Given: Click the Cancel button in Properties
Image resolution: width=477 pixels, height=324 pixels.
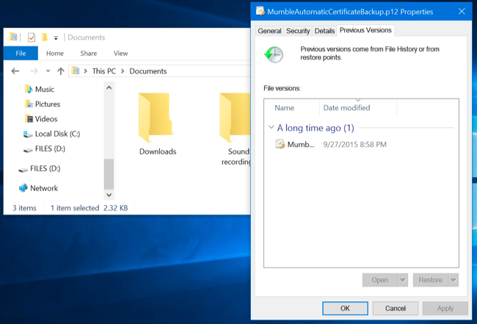Looking at the screenshot, I should [x=395, y=308].
